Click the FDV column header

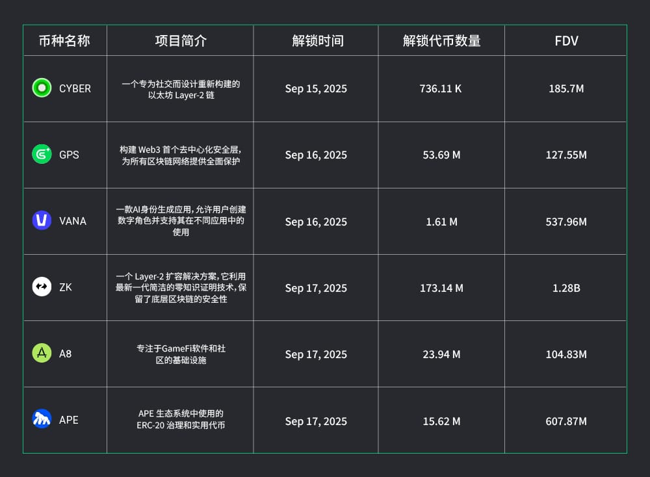click(566, 42)
